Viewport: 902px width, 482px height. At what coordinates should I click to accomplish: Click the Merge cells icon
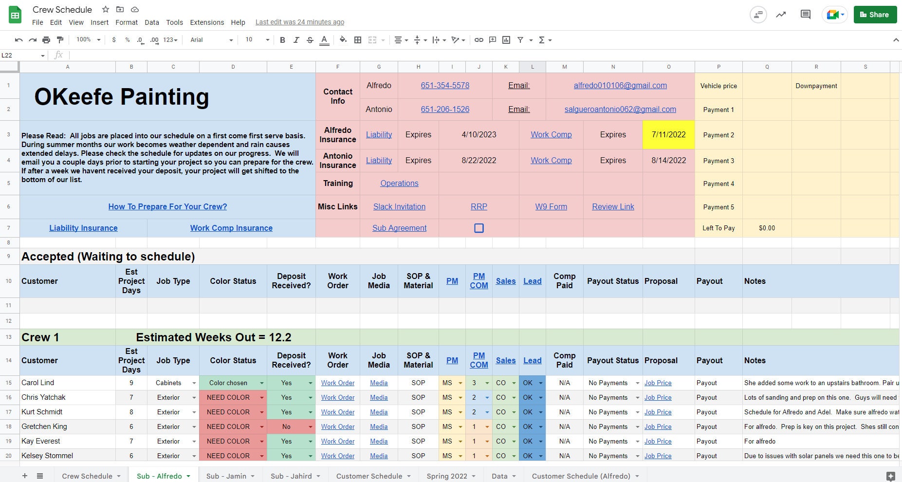(x=372, y=40)
